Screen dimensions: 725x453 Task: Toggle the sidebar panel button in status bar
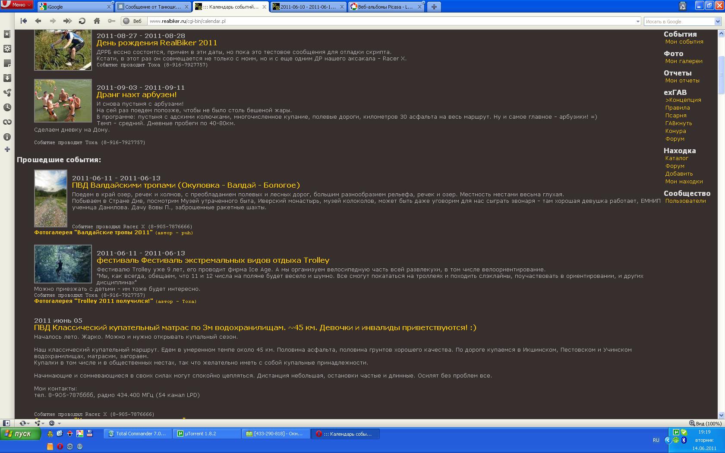[x=6, y=423]
